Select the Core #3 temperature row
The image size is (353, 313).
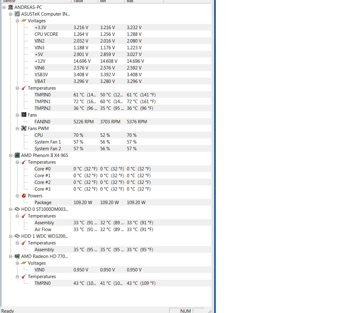pyautogui.click(x=123, y=189)
